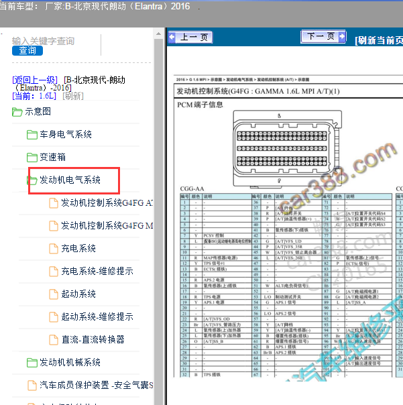Expand the 发动机机械系统 tree node
The height and width of the screenshot is (405, 403).
[x=70, y=362]
